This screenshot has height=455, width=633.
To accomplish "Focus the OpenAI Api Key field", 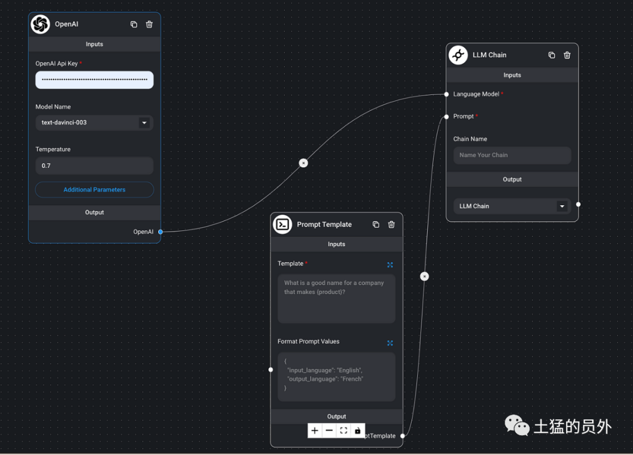I will click(x=94, y=80).
